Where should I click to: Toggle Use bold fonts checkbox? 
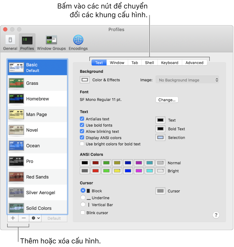82,125
